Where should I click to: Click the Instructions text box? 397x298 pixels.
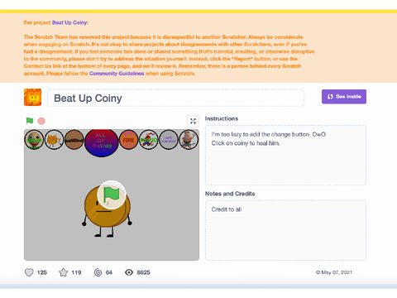pos(285,155)
